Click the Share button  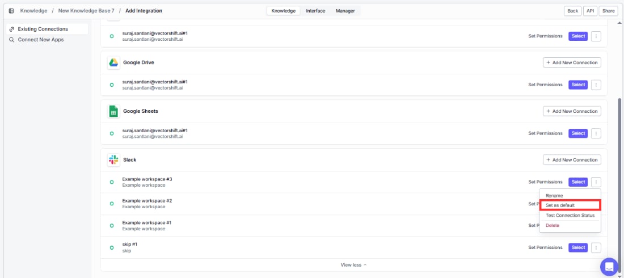point(608,11)
